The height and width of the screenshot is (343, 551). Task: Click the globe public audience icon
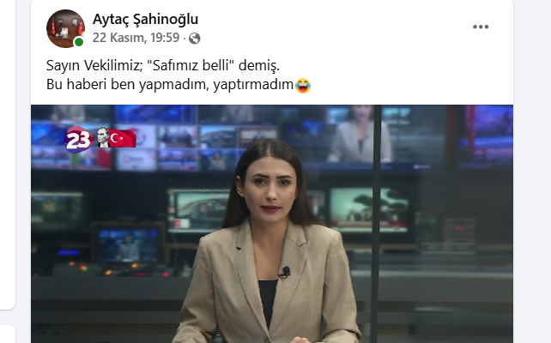194,39
